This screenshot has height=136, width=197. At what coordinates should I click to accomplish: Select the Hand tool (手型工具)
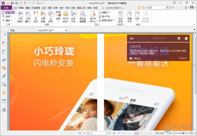(9, 12)
